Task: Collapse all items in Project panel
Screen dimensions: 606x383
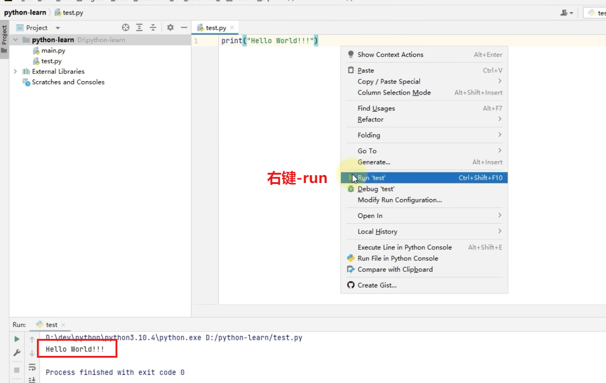Action: [x=153, y=28]
